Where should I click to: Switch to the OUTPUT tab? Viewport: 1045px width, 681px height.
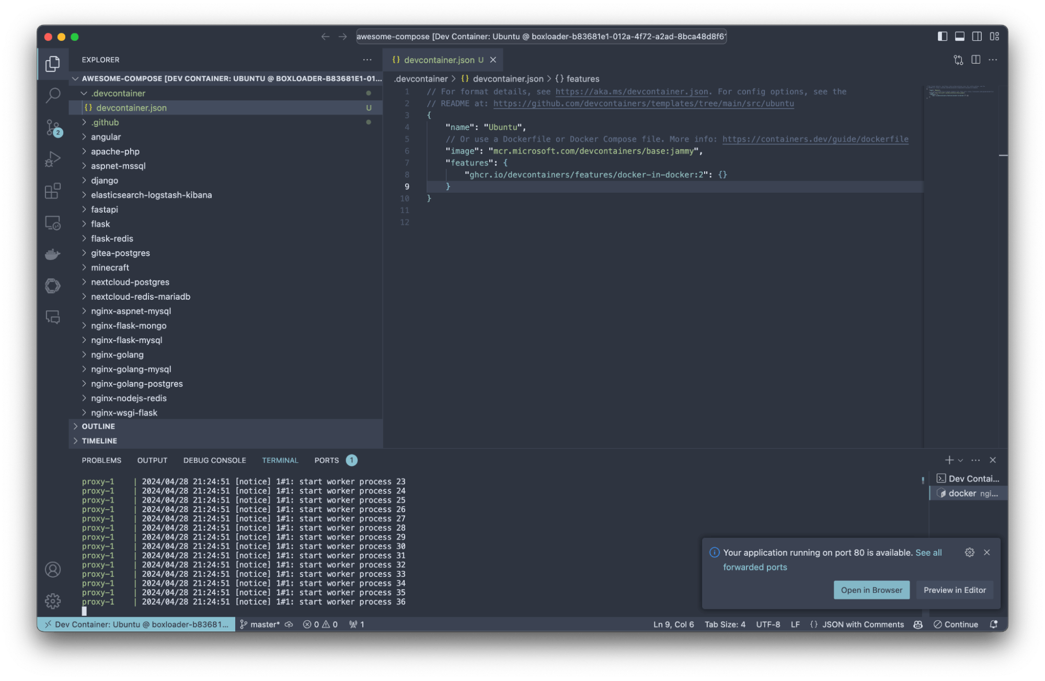pyautogui.click(x=152, y=460)
